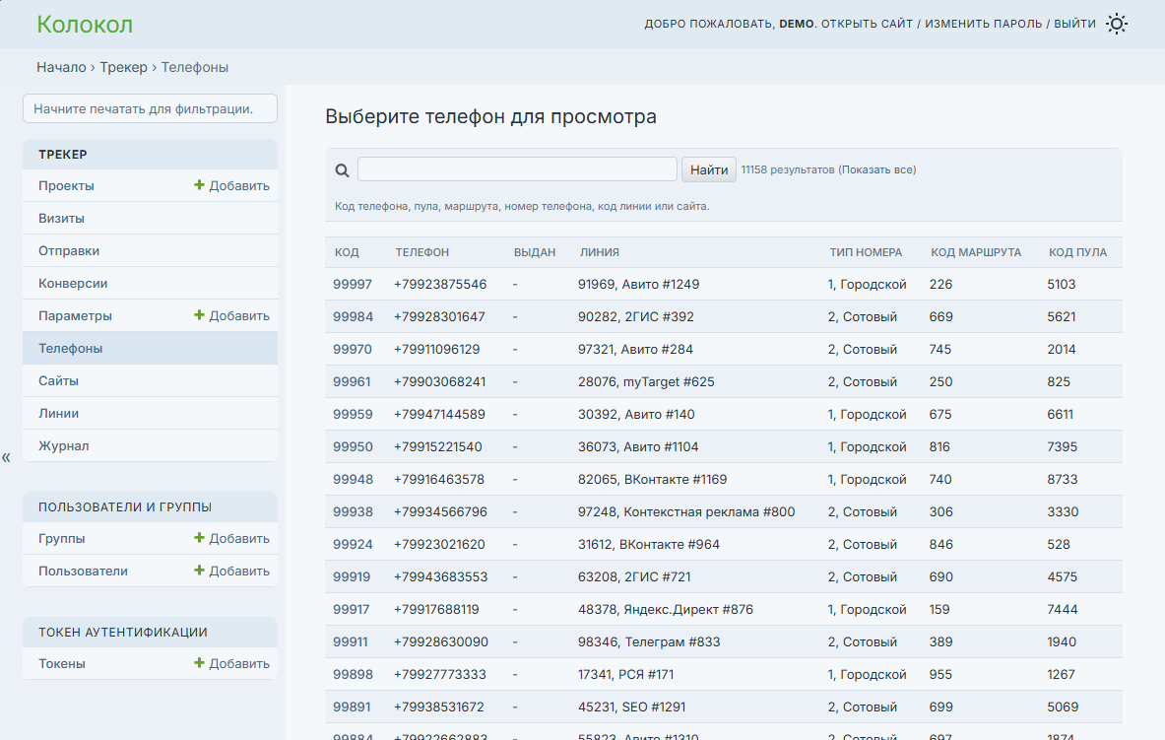Image resolution: width=1165 pixels, height=740 pixels.
Task: Open phone record code 99938
Action: 353,511
